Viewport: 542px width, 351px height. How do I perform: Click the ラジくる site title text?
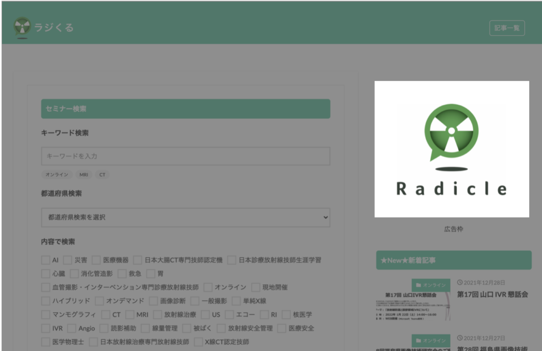pyautogui.click(x=54, y=28)
